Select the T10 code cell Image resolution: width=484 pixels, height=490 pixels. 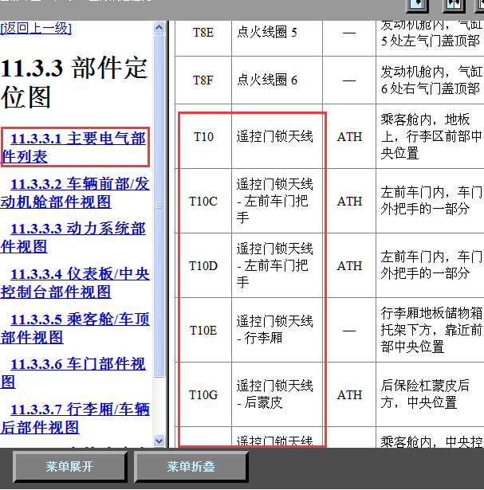click(203, 136)
